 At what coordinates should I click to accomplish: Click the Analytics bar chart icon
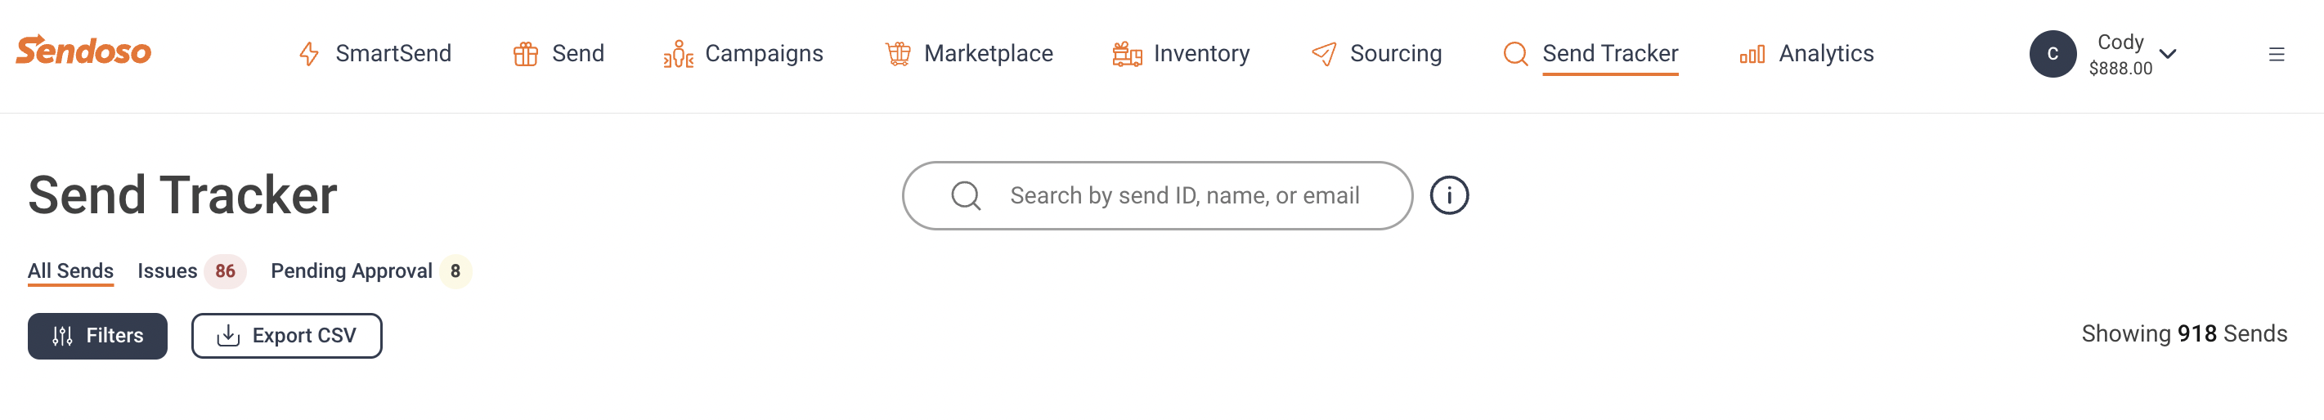pos(1752,55)
